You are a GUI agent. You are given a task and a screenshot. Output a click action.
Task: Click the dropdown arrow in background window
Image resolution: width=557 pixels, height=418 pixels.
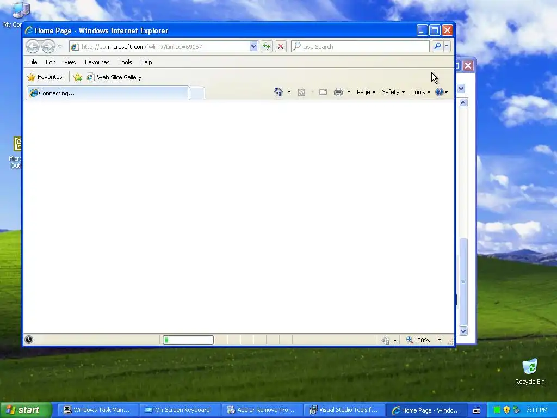tap(461, 89)
